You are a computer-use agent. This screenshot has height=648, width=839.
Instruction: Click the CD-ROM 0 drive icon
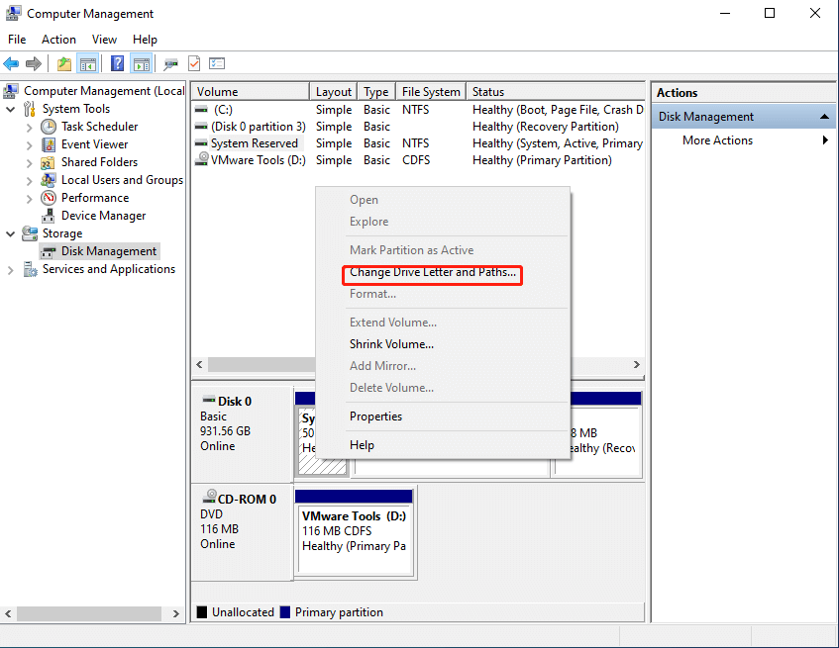click(x=210, y=497)
